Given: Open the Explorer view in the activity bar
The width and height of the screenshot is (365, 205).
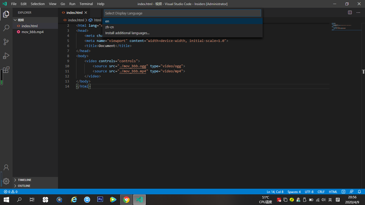Looking at the screenshot, I should click(6, 14).
